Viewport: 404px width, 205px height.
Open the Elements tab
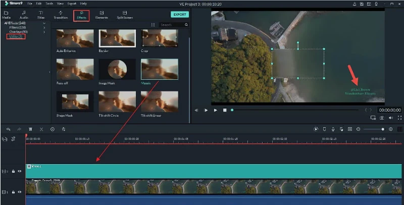point(102,15)
